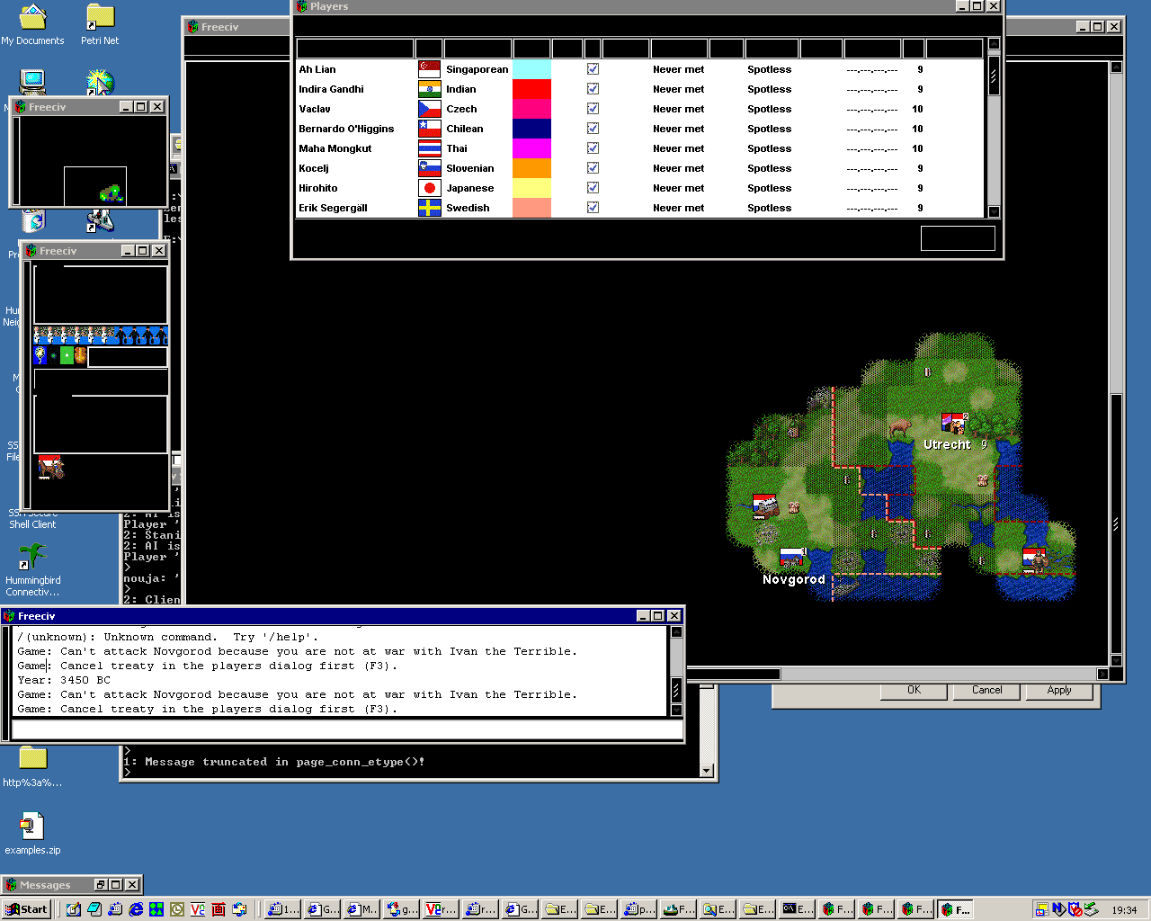Click the OK button in the background dialog
Image resolution: width=1151 pixels, height=921 pixels.
[914, 691]
